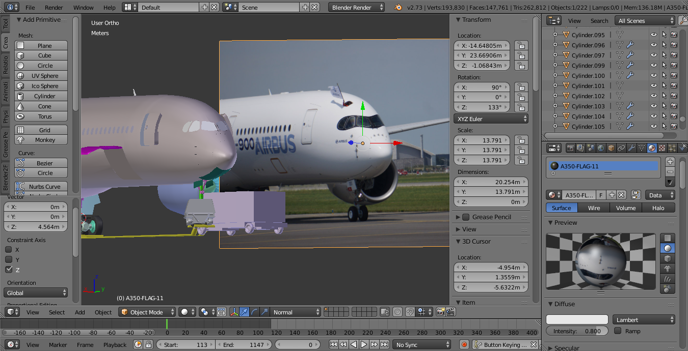The width and height of the screenshot is (688, 351).
Task: Open the Render menu in the top bar
Action: point(54,7)
